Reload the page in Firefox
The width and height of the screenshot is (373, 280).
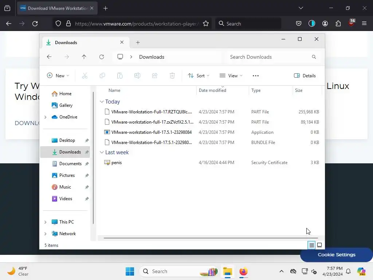tap(35, 24)
